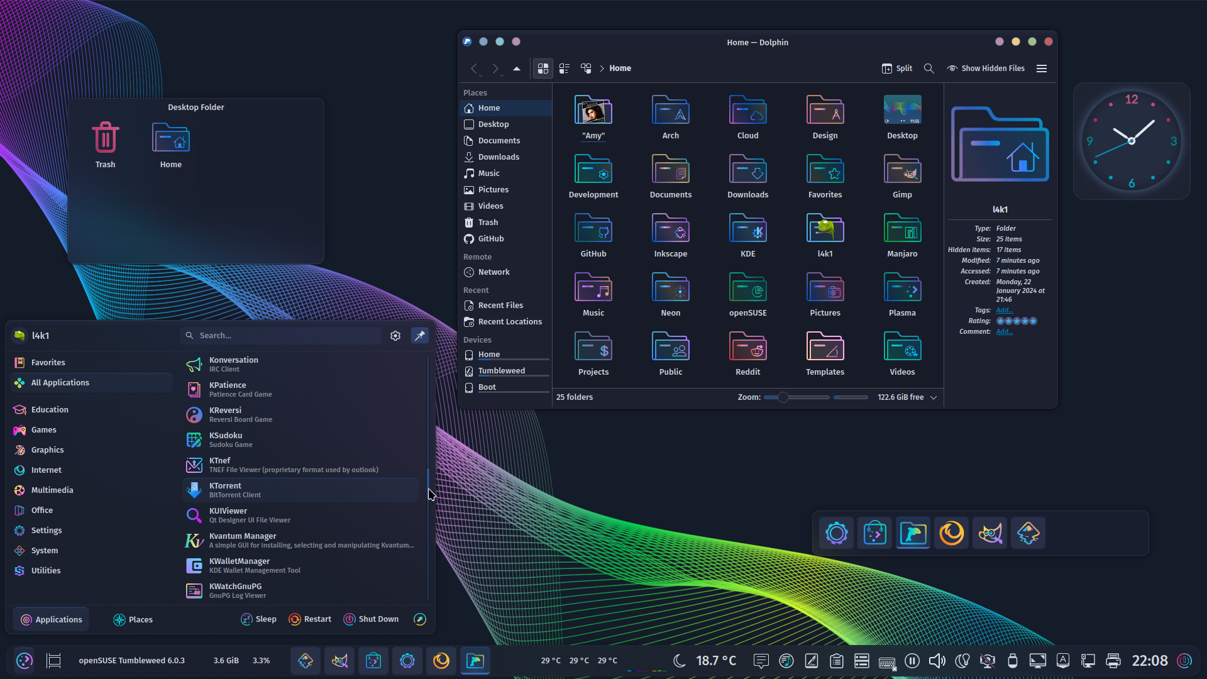The width and height of the screenshot is (1207, 679).
Task: Open the Inkscape folder
Action: [670, 236]
